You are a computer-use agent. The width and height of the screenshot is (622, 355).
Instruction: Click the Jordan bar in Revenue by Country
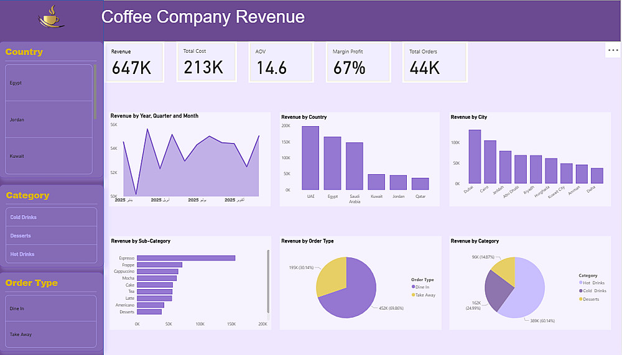(x=398, y=182)
